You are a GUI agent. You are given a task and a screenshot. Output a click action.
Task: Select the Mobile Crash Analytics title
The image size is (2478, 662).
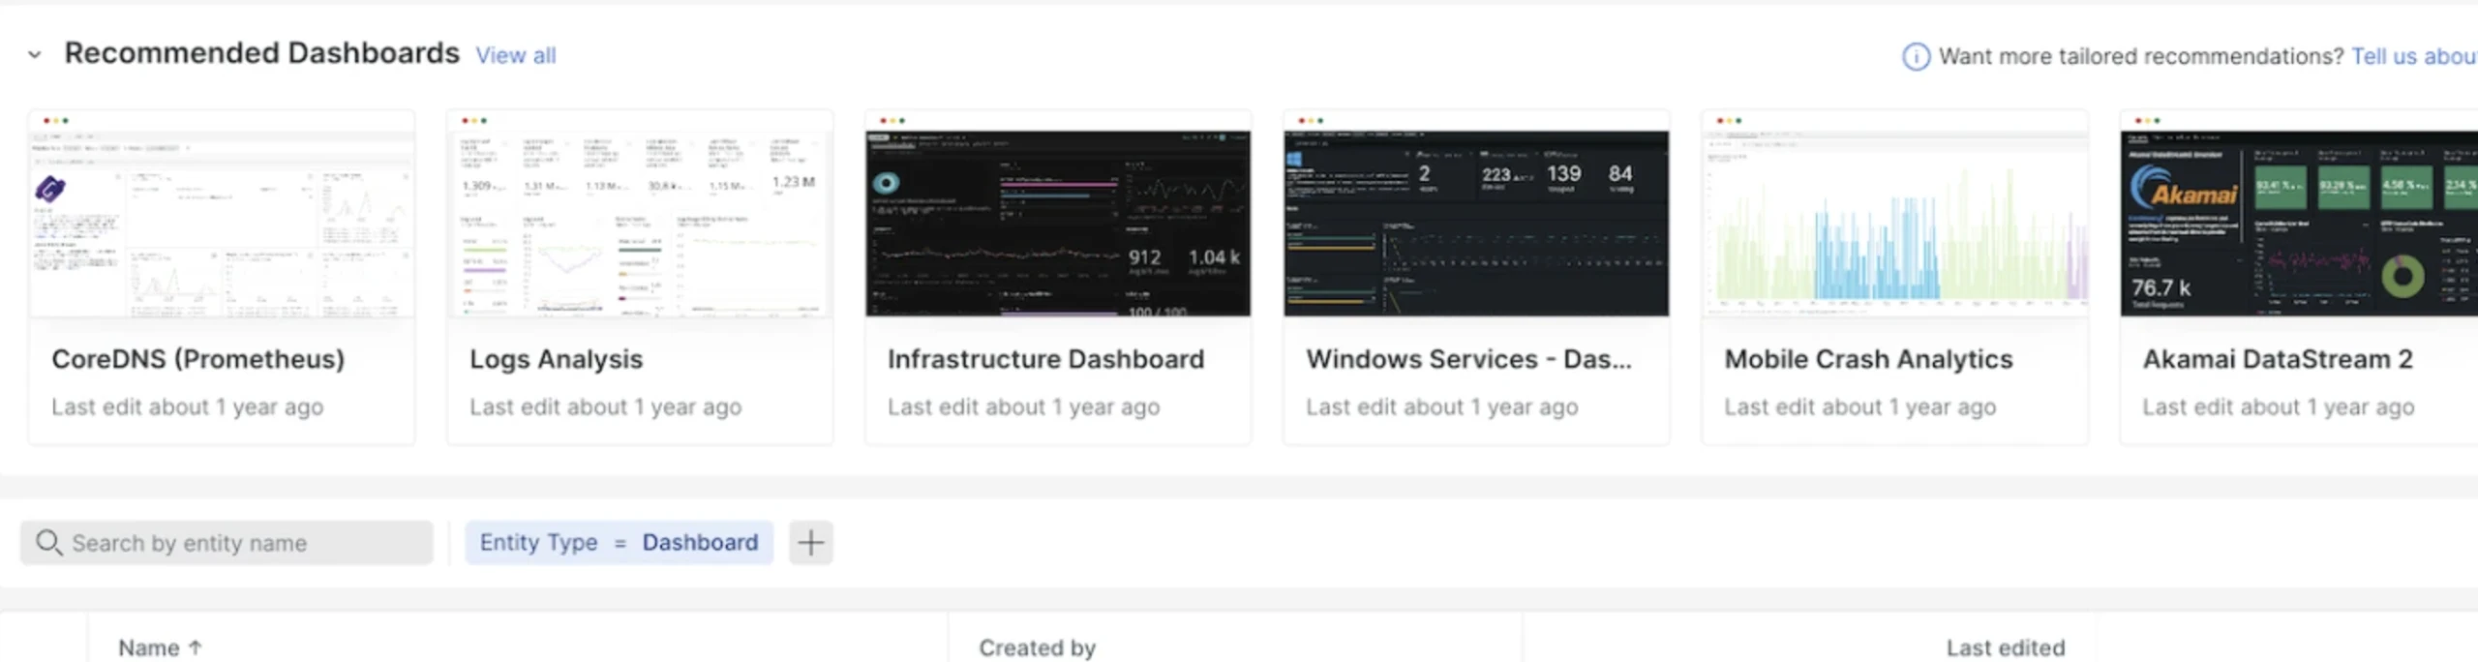pyautogui.click(x=1868, y=360)
